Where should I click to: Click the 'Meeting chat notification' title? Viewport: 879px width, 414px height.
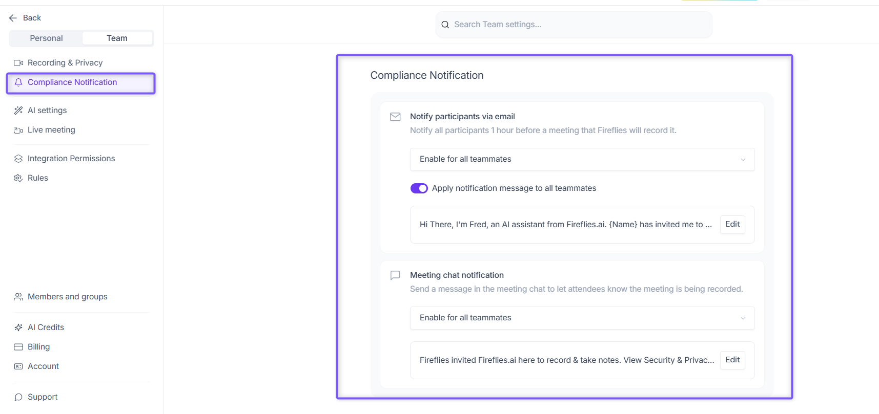coord(457,275)
